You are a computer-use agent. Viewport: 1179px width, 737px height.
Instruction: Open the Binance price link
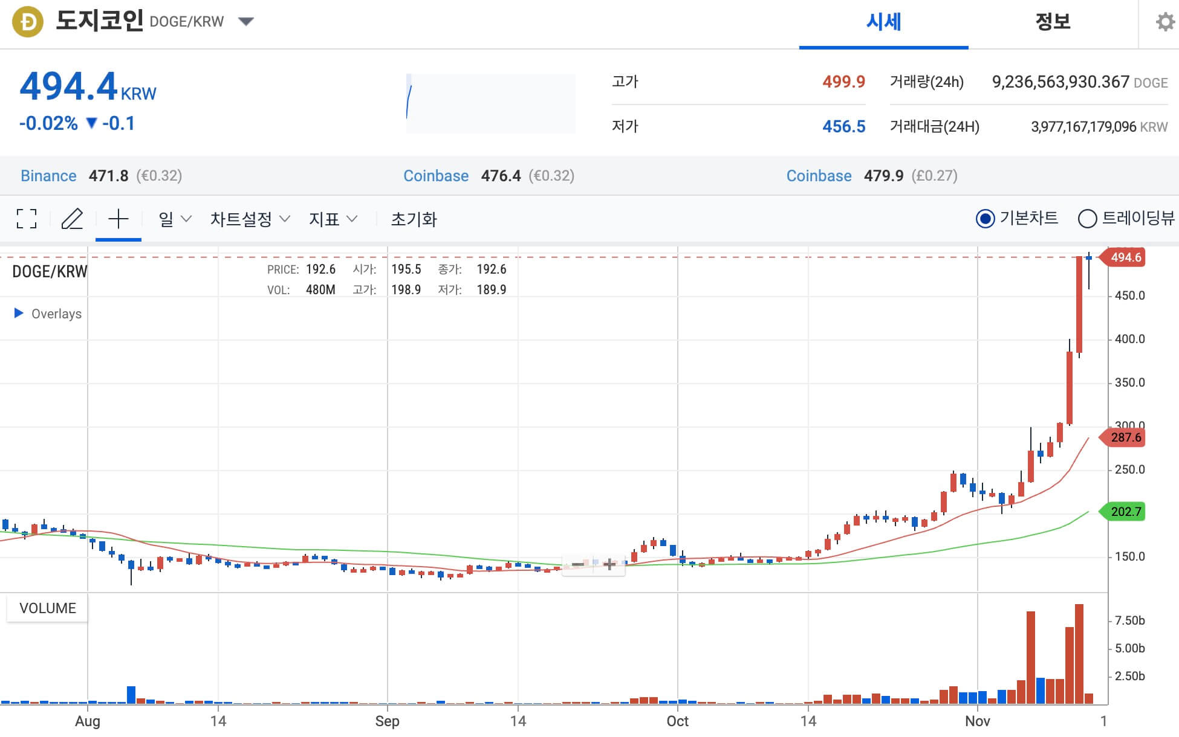(48, 176)
